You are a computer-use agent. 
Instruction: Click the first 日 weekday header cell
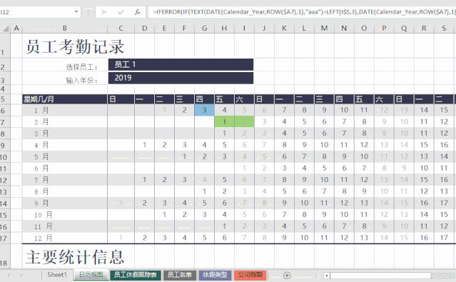click(x=121, y=99)
